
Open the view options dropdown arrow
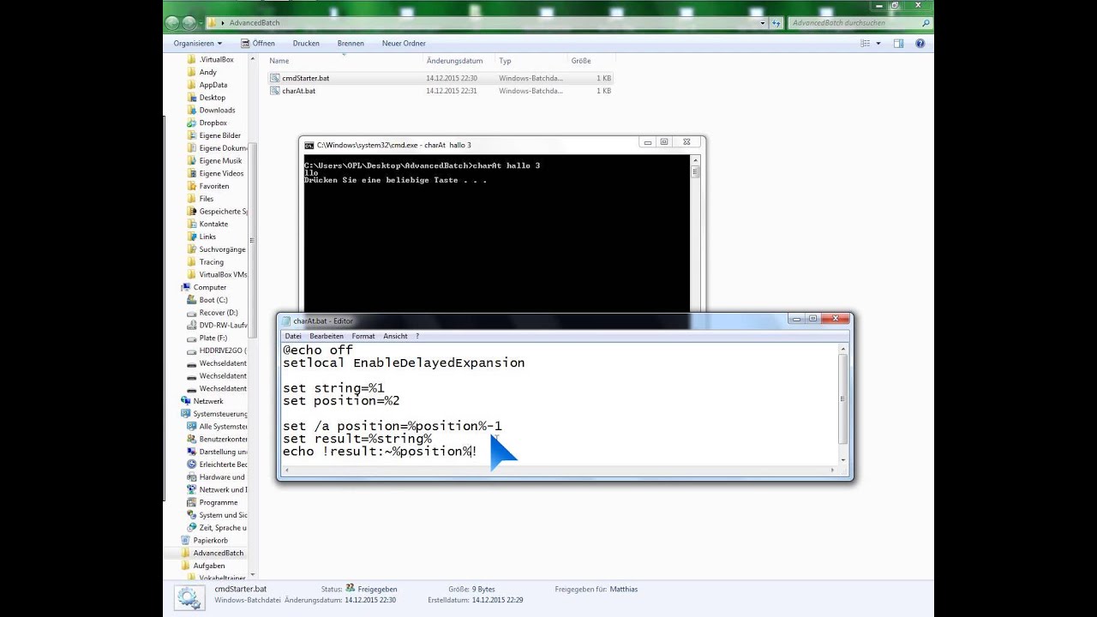pos(878,43)
